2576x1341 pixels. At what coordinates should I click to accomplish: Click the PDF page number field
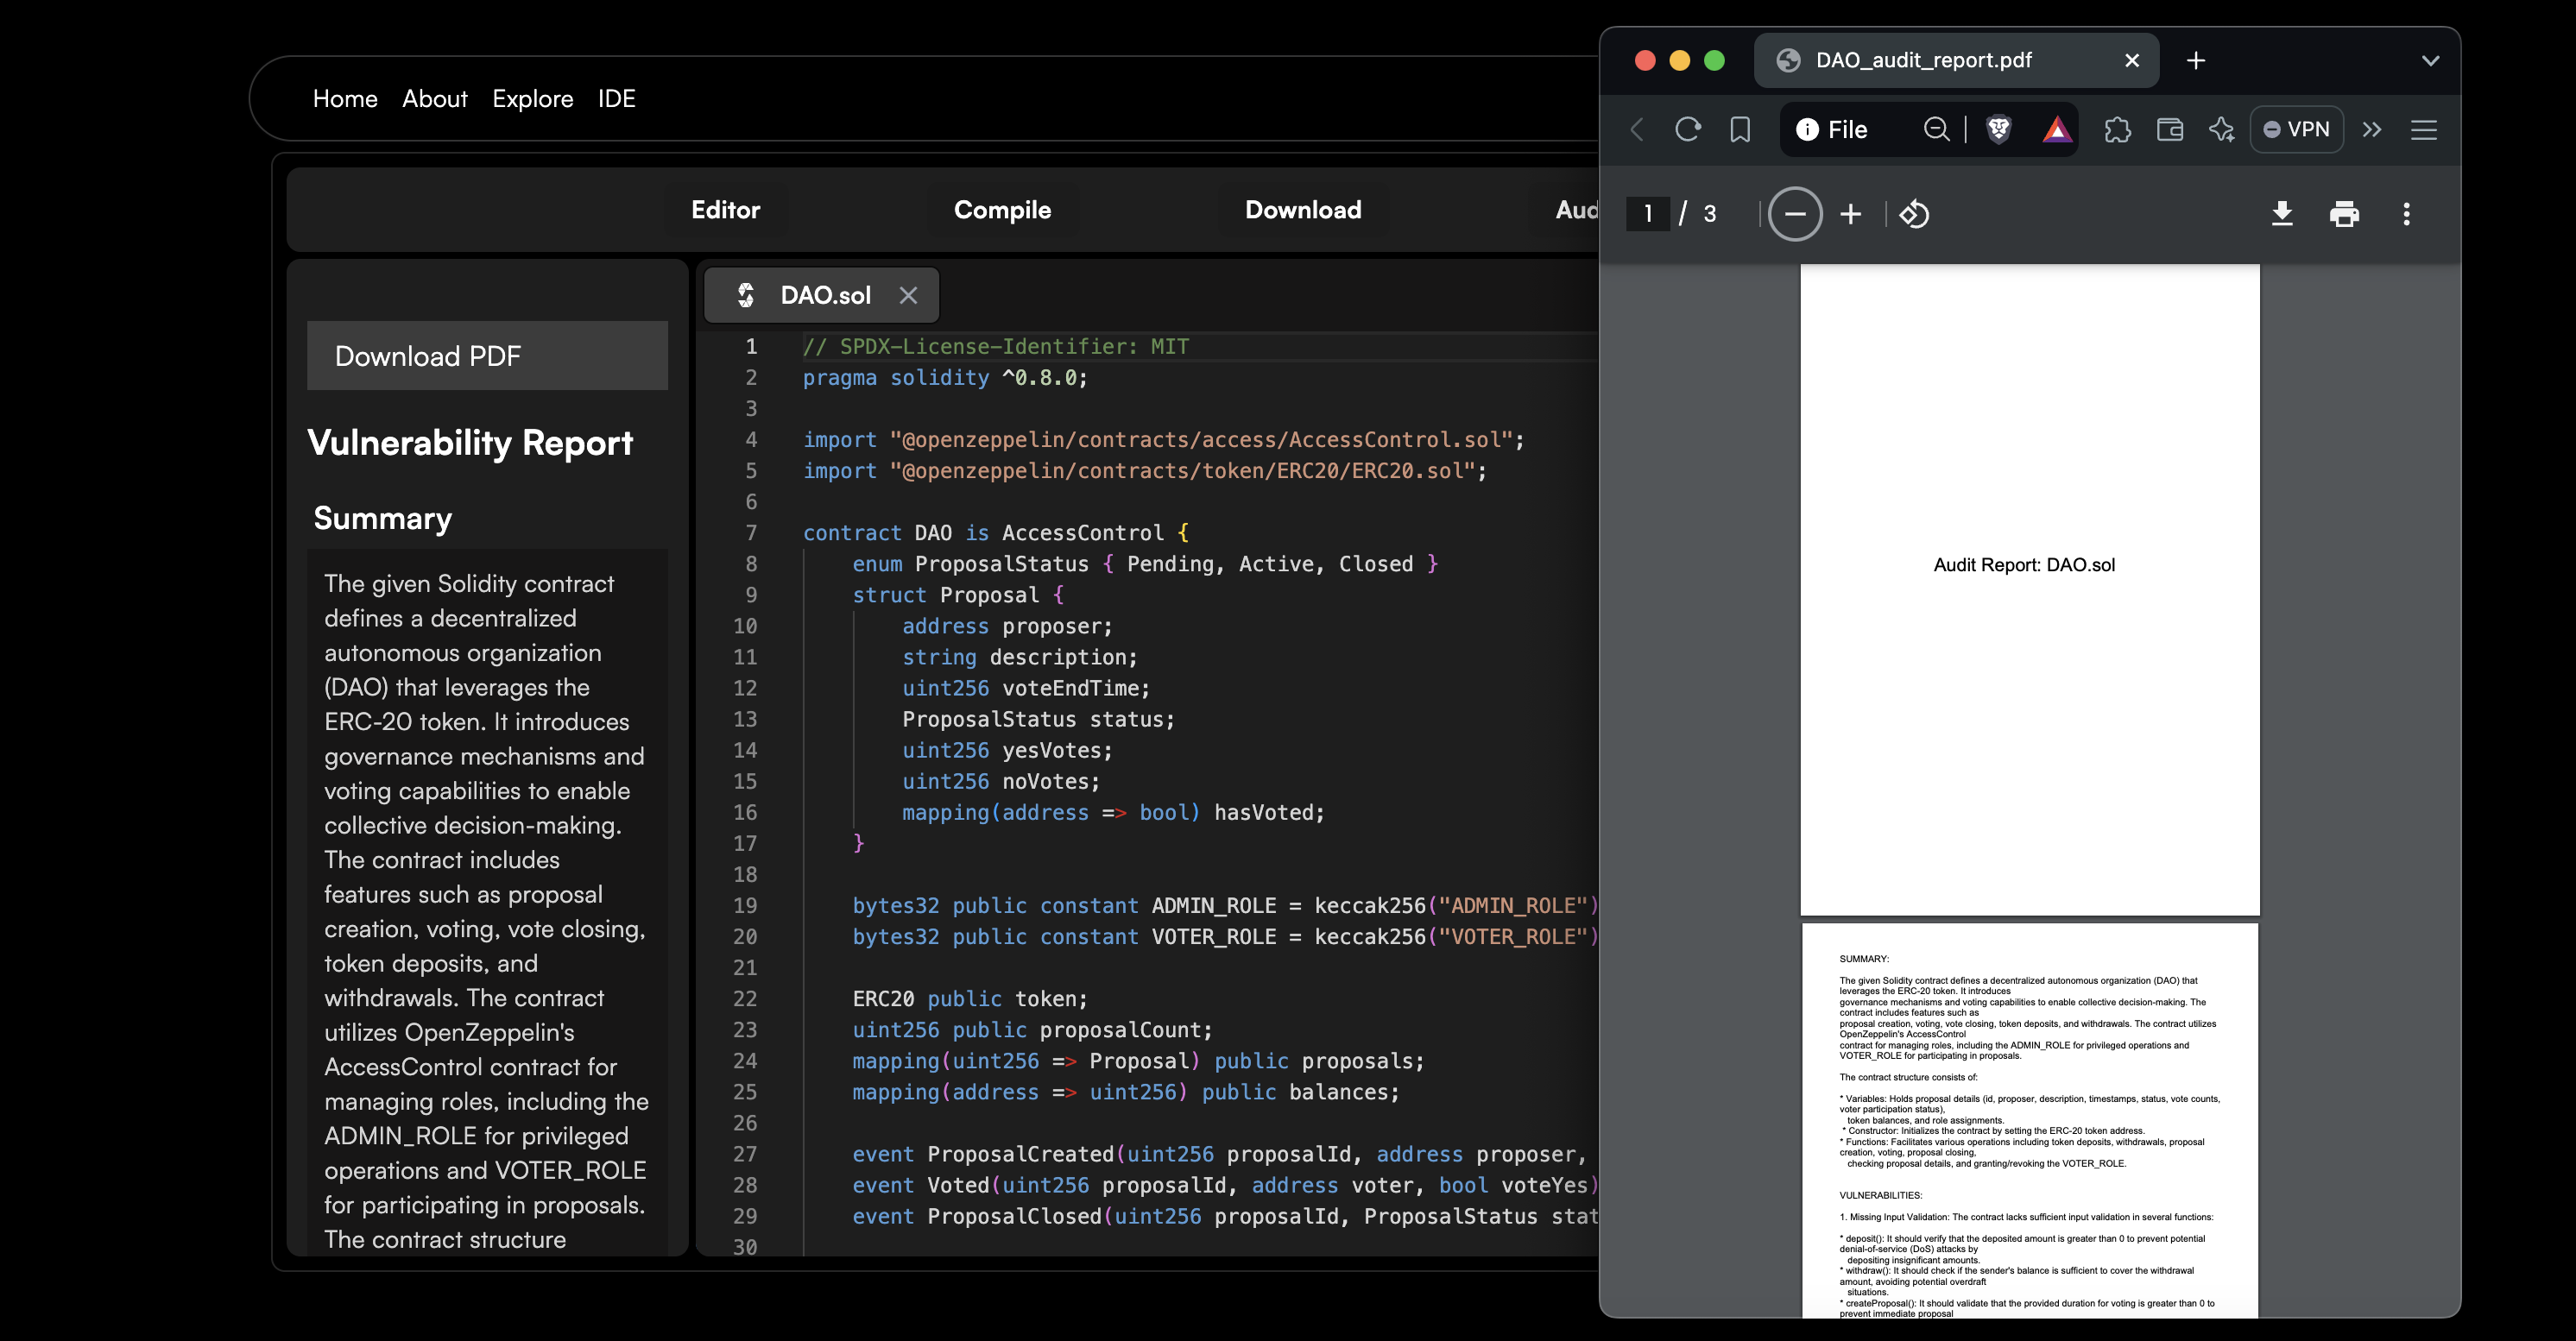click(1647, 213)
